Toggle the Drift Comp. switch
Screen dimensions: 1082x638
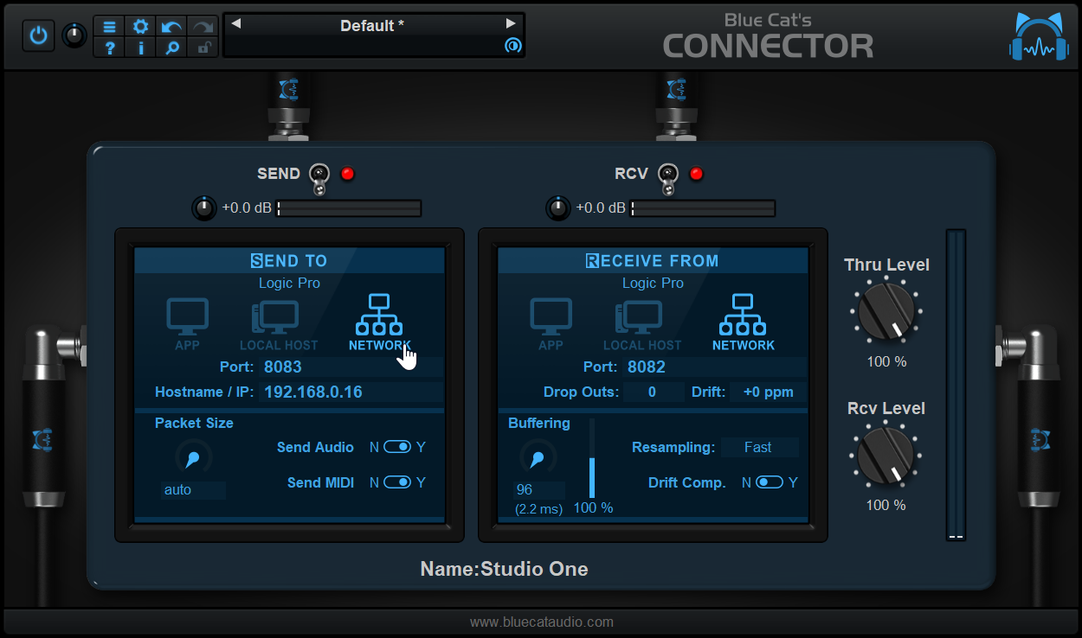(x=770, y=482)
